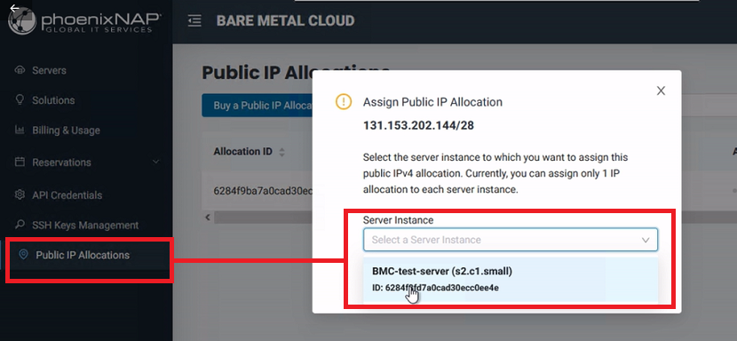Screen dimensions: 737x341
Task: Collapse the sidebar with the hamburger icon
Action: pos(194,21)
